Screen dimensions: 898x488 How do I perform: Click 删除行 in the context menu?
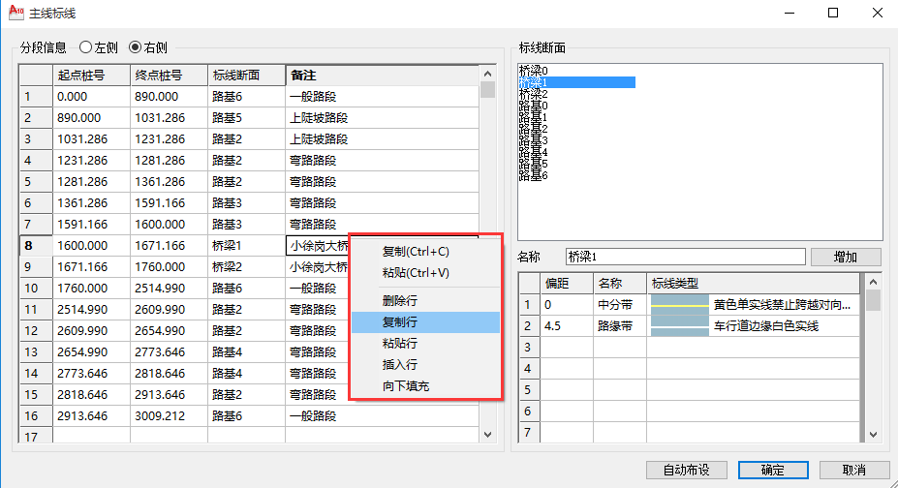(400, 301)
